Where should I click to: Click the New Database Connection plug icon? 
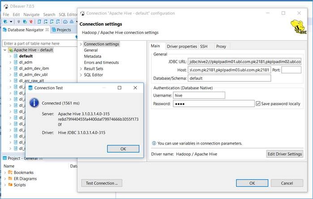point(5,21)
